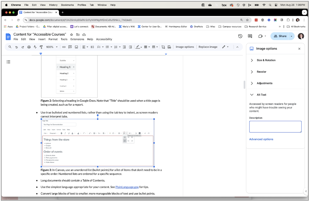Select the paint format tool
This screenshot has width=309, height=202.
click(41, 47)
